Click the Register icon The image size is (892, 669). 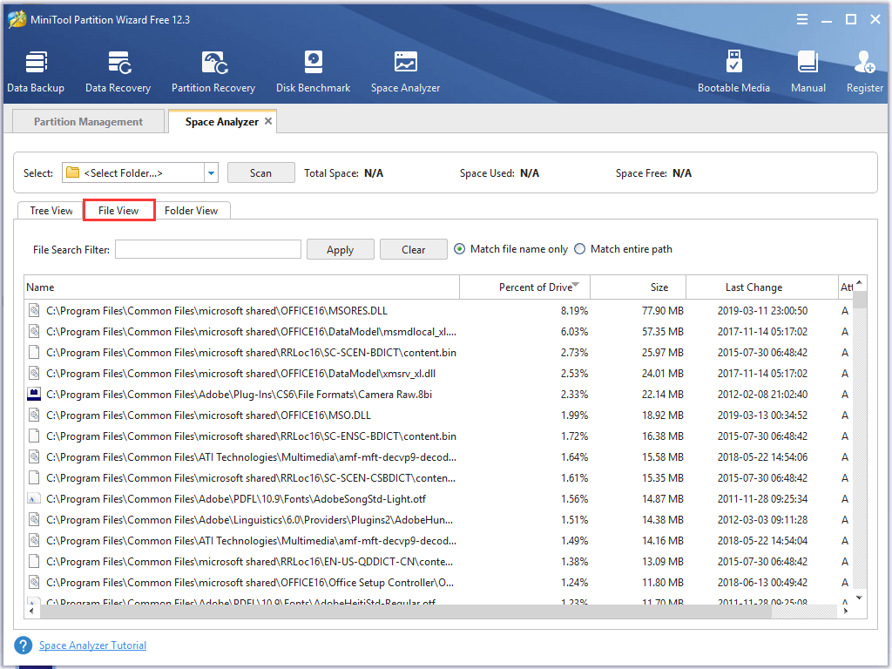tap(865, 71)
